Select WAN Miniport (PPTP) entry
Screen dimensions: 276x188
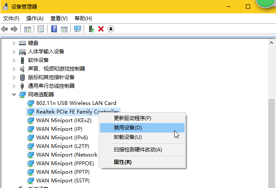coord(63,172)
